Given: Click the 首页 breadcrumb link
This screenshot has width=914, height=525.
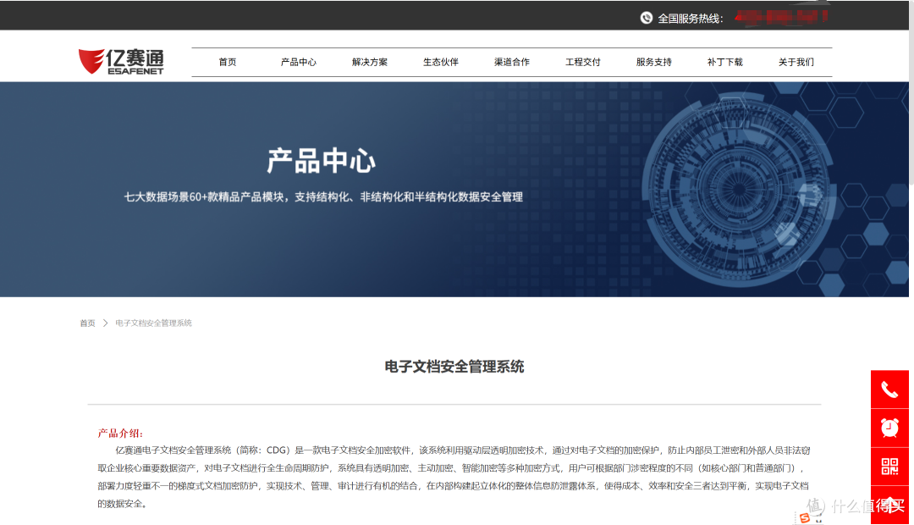Looking at the screenshot, I should point(87,323).
